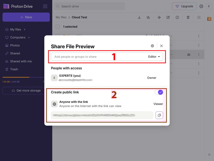Click the move toolbar icon

pyautogui.click(x=159, y=17)
